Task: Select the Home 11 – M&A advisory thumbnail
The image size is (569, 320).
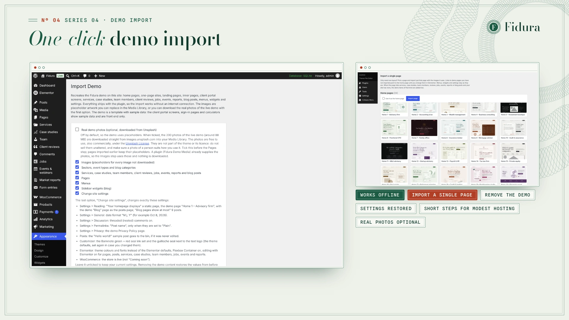Action: point(394,153)
